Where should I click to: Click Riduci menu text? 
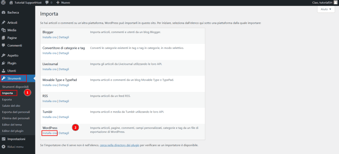point(15,147)
